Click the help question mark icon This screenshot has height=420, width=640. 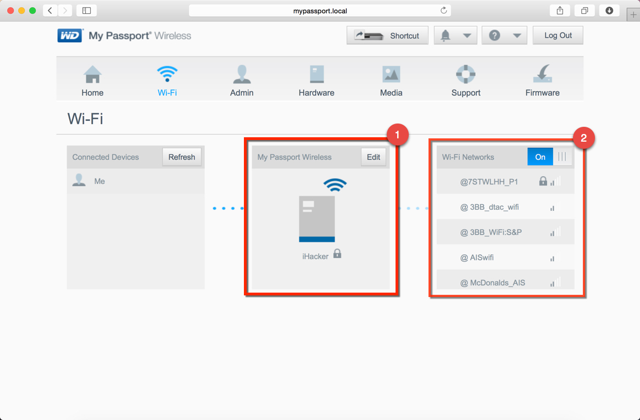(x=494, y=36)
